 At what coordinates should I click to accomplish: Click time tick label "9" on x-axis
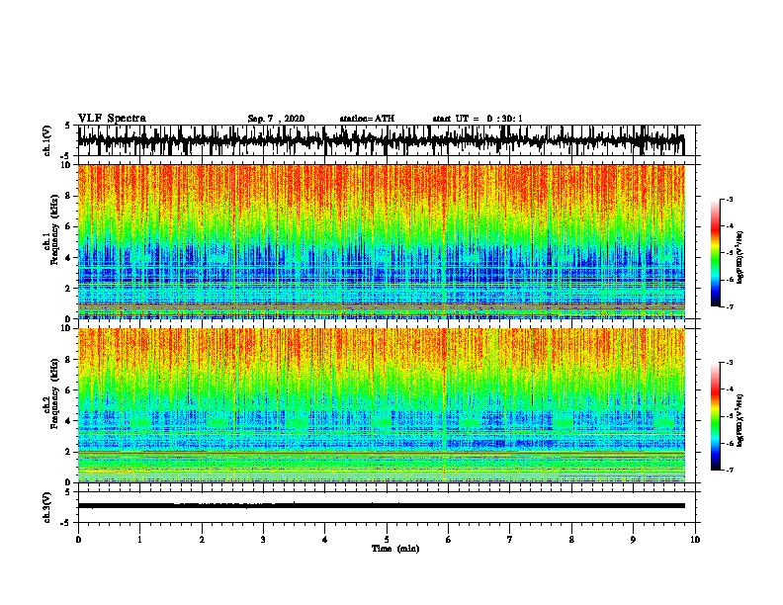[x=633, y=540]
